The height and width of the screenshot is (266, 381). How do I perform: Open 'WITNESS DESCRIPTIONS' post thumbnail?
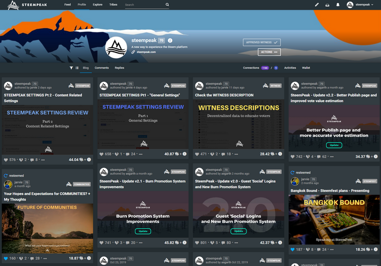tap(238, 124)
